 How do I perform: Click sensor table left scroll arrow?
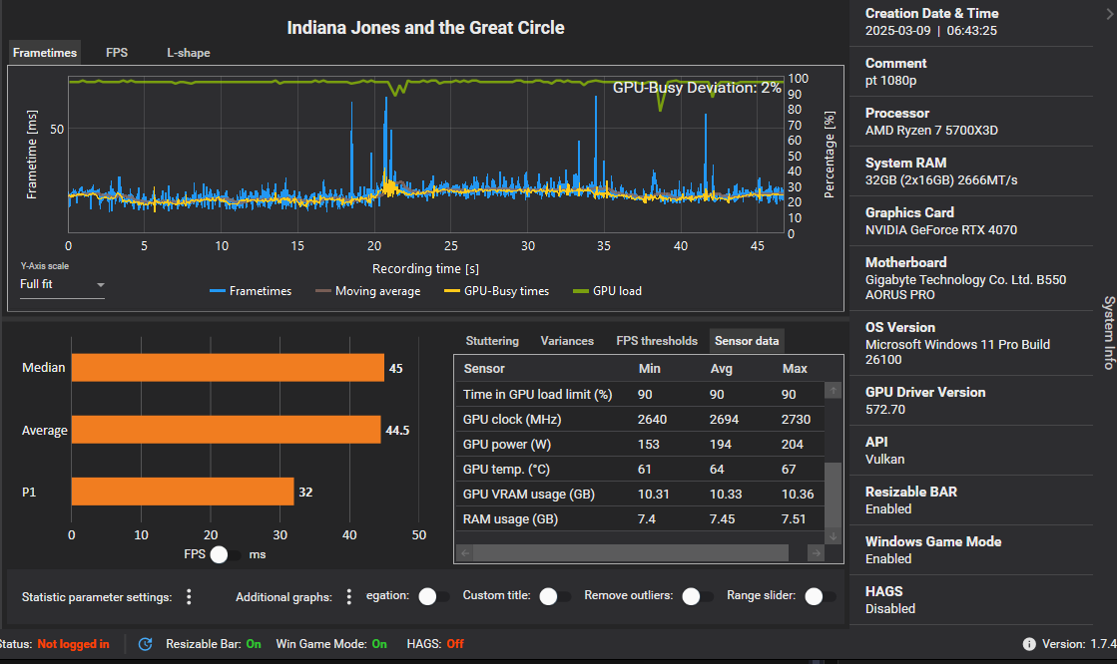(465, 553)
